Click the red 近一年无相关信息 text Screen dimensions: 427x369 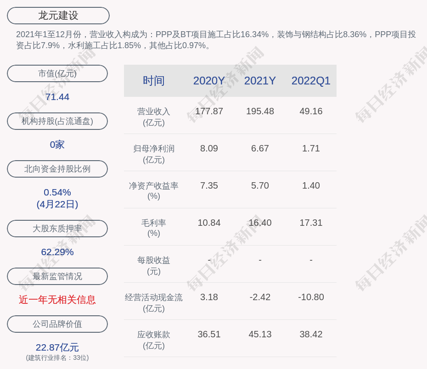pyautogui.click(x=57, y=300)
